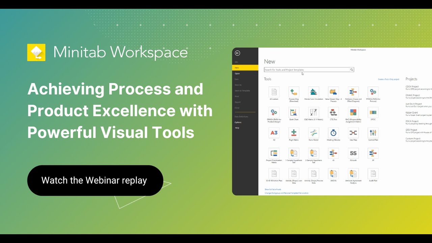Open the CTQ Tree tool

tap(333, 112)
